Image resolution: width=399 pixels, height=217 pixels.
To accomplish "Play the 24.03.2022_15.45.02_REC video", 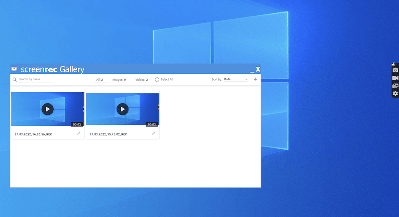I will pos(122,109).
